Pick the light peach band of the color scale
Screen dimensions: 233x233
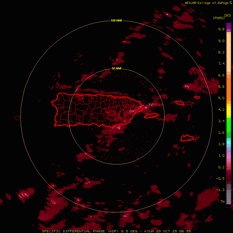coord(229,53)
